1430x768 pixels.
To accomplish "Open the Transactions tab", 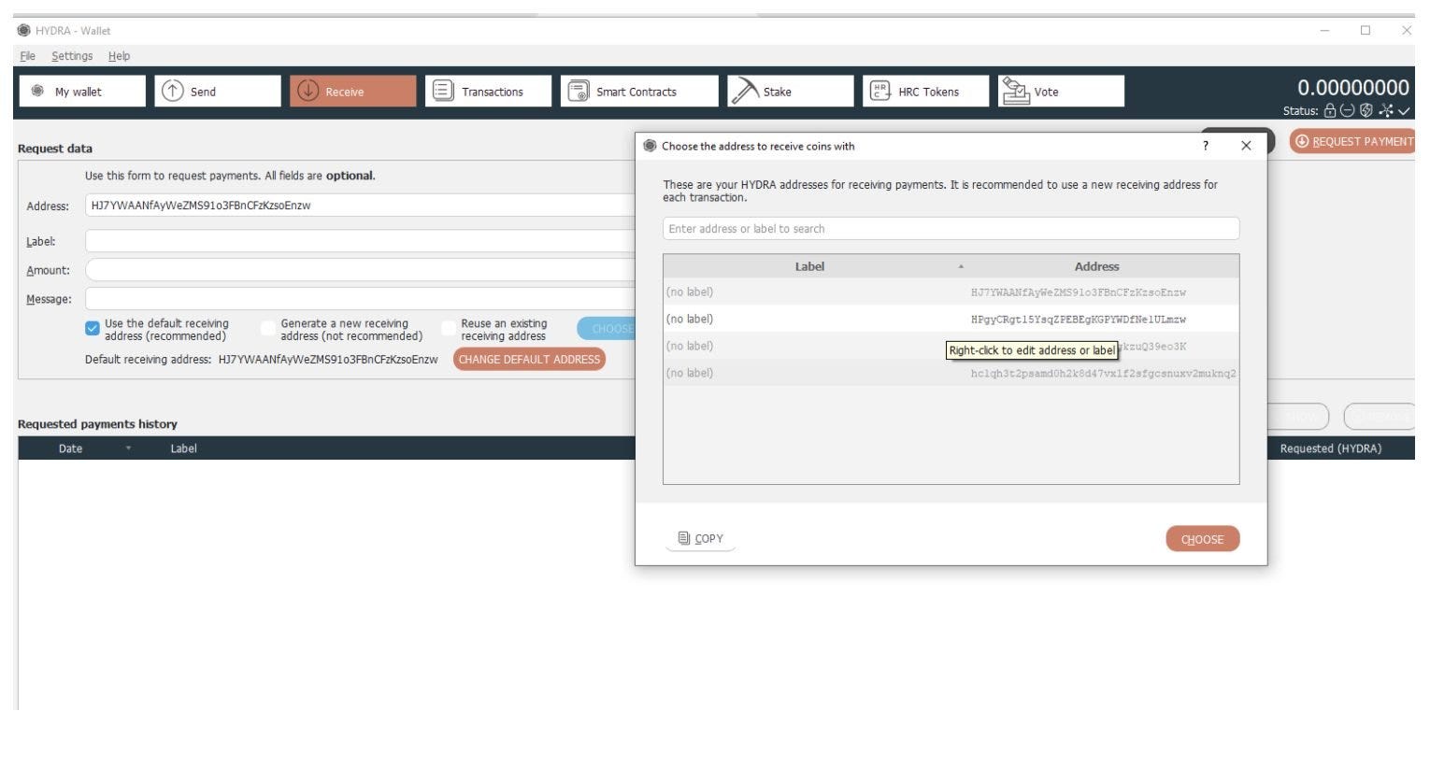I will click(489, 92).
